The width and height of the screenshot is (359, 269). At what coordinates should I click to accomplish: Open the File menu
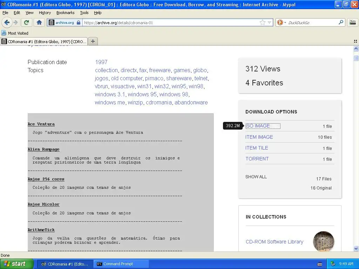(x=5, y=13)
